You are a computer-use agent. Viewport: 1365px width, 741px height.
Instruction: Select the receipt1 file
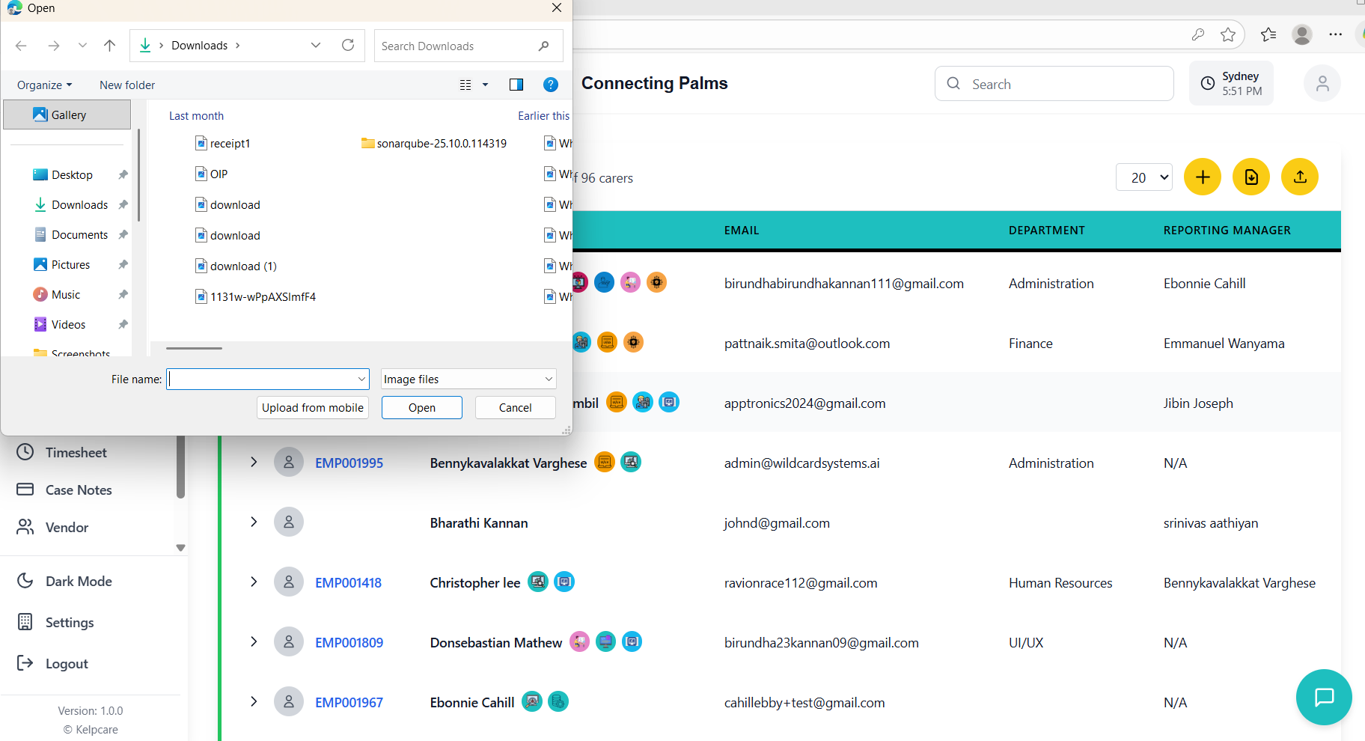(x=230, y=144)
